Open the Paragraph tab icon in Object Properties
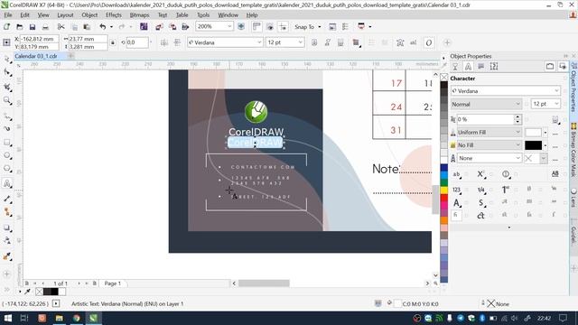 [481, 66]
